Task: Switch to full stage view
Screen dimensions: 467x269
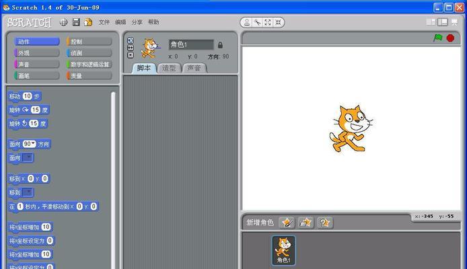Action: coord(443,22)
